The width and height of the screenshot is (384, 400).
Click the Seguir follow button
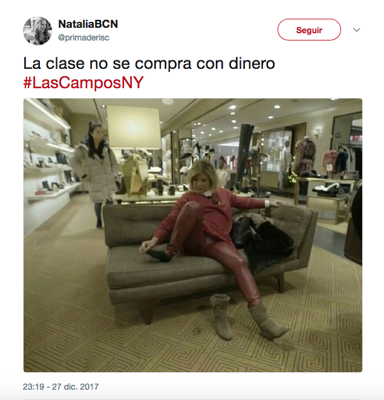309,30
